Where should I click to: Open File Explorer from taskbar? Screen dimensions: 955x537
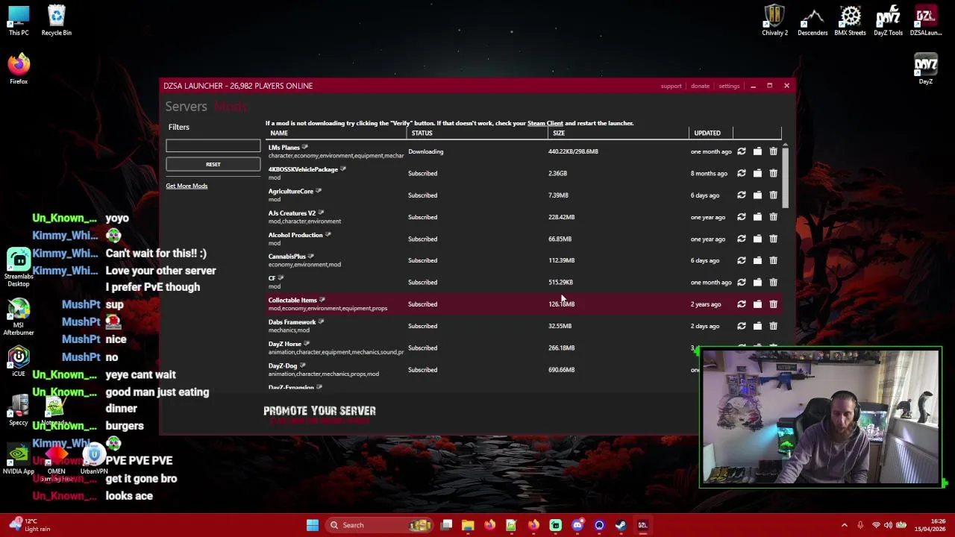click(468, 525)
